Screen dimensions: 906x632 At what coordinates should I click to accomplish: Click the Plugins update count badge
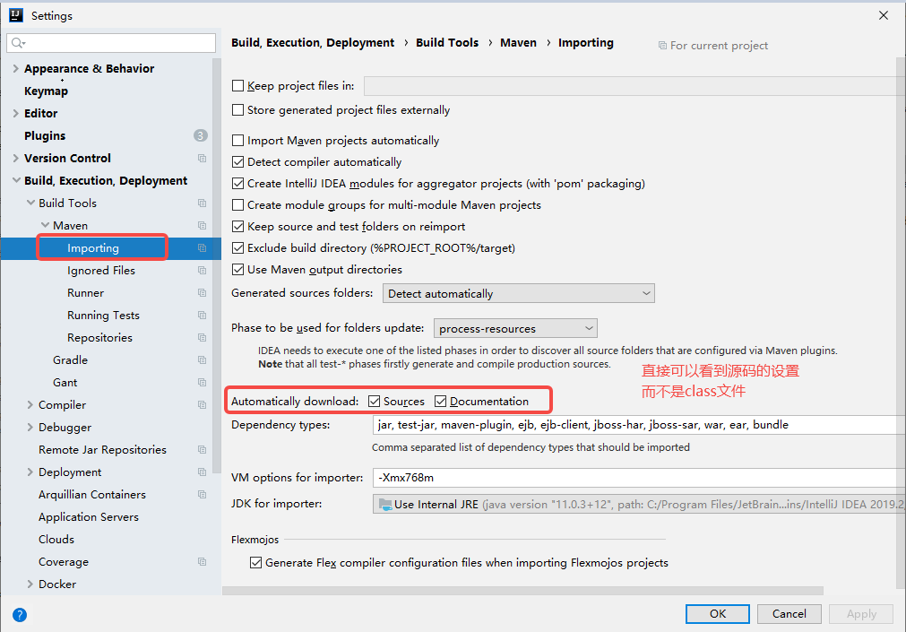pos(200,135)
